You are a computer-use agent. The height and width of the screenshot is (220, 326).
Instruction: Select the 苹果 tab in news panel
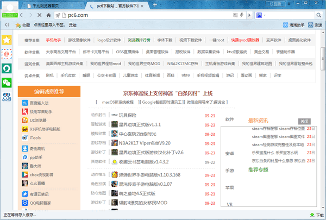[x=230, y=187]
